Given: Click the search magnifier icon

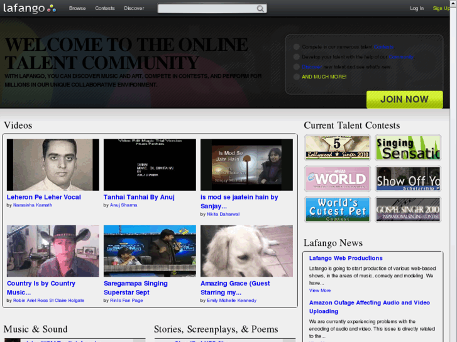Looking at the screenshot, I should [260, 9].
